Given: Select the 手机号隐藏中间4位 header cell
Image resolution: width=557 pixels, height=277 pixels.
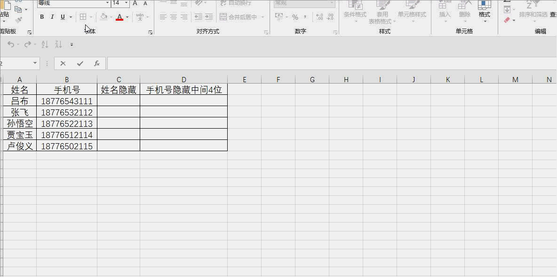Looking at the screenshot, I should point(183,90).
